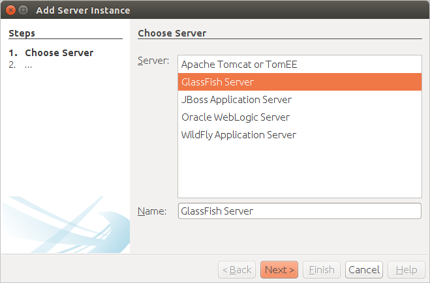Click the Cancel button
The height and width of the screenshot is (283, 430).
pyautogui.click(x=364, y=270)
